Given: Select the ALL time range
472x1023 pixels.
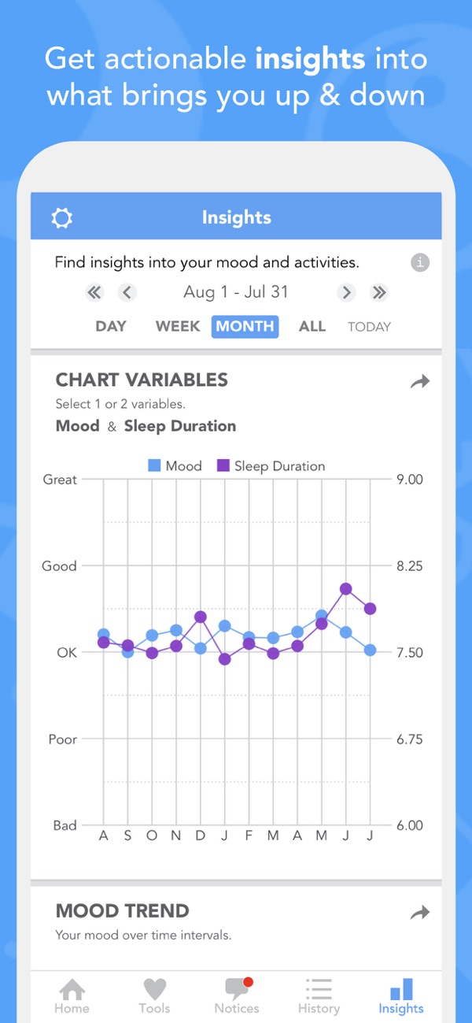Looking at the screenshot, I should pos(312,326).
